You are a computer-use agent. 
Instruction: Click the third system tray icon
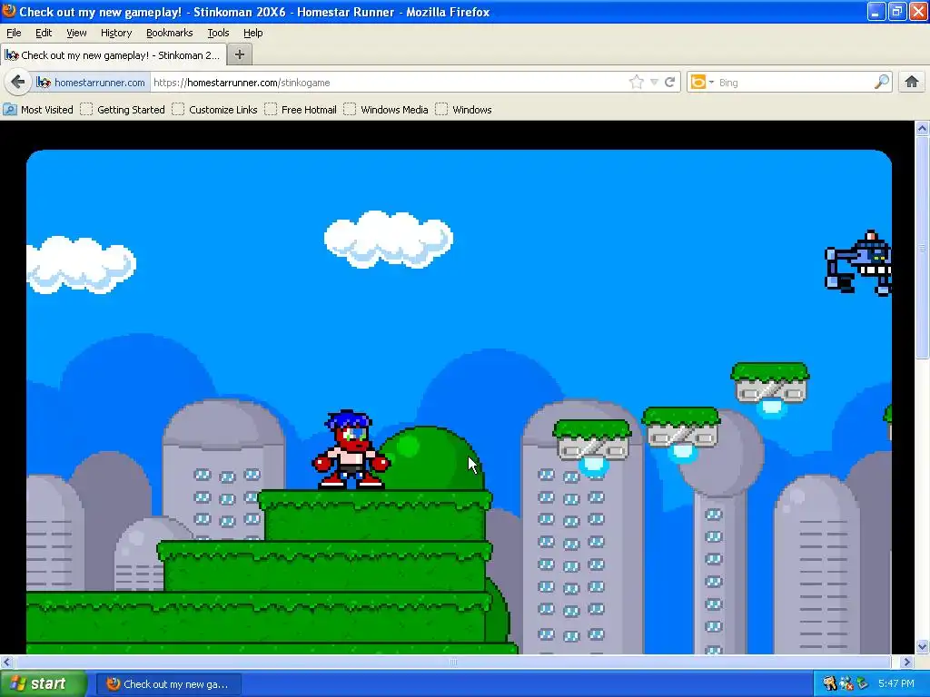862,683
